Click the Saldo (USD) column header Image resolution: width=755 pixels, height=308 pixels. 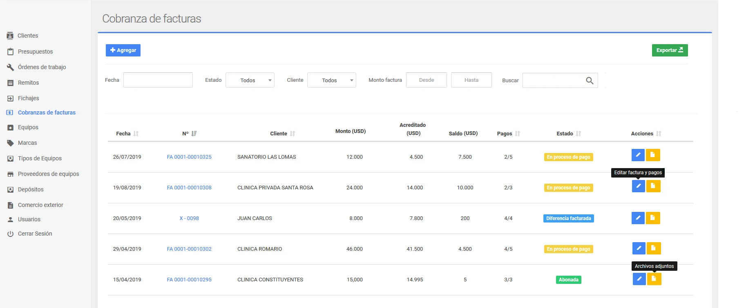point(463,134)
